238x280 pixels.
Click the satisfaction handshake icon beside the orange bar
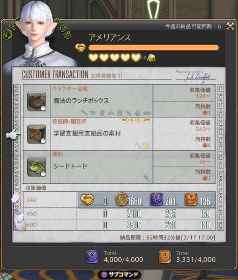[80, 48]
